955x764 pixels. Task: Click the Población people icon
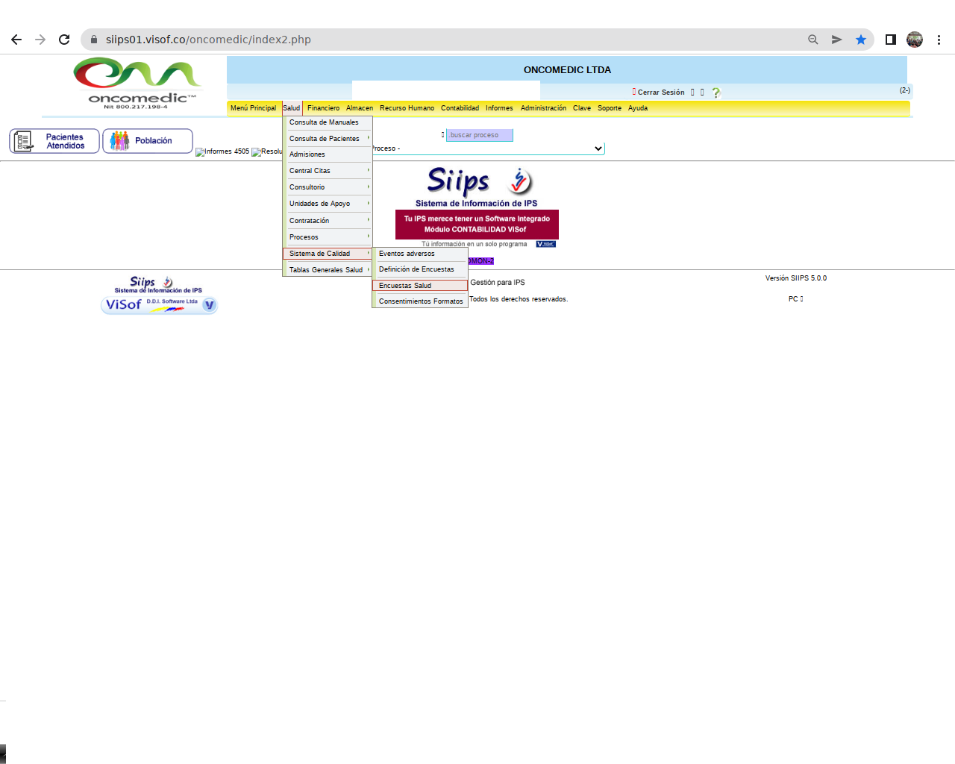pos(119,141)
